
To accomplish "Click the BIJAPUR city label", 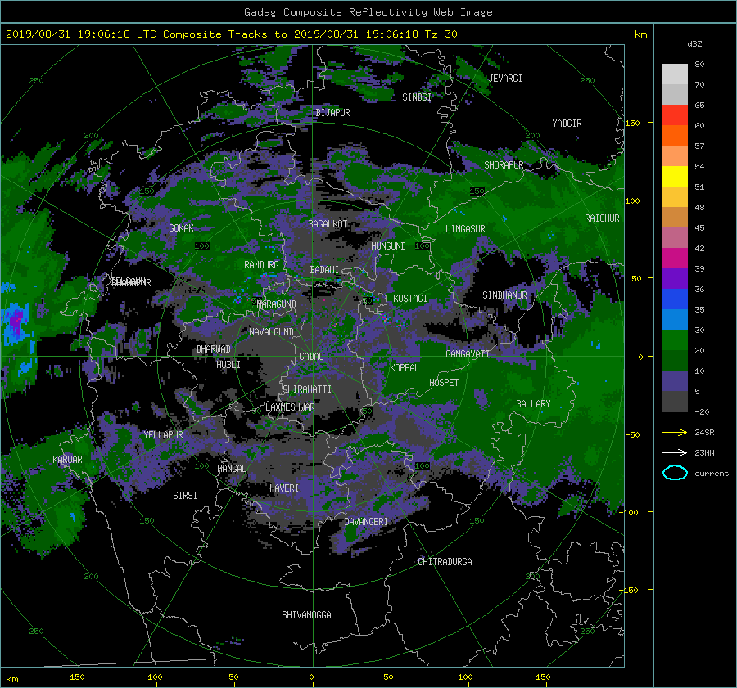I will click(332, 113).
